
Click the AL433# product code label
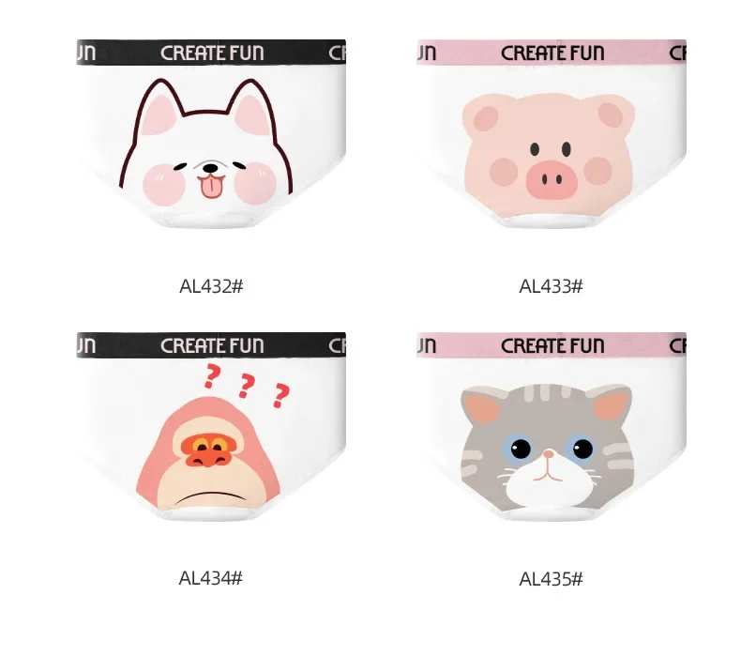551,286
